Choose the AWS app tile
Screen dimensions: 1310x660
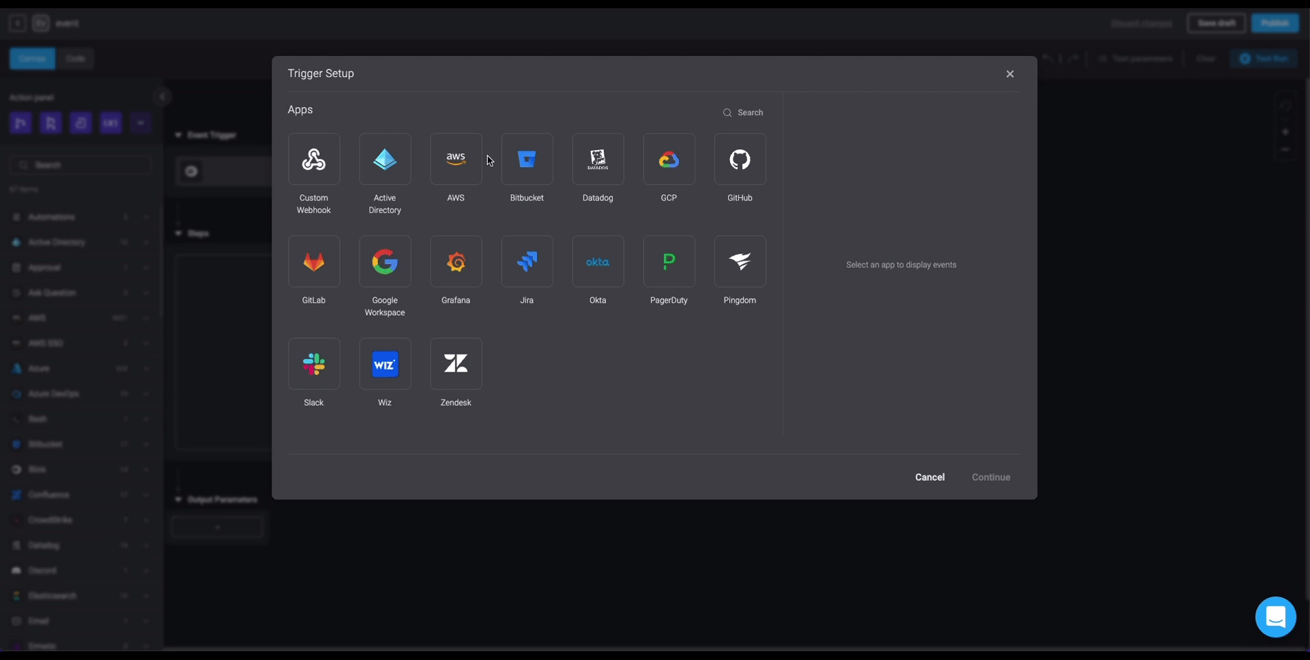point(456,160)
